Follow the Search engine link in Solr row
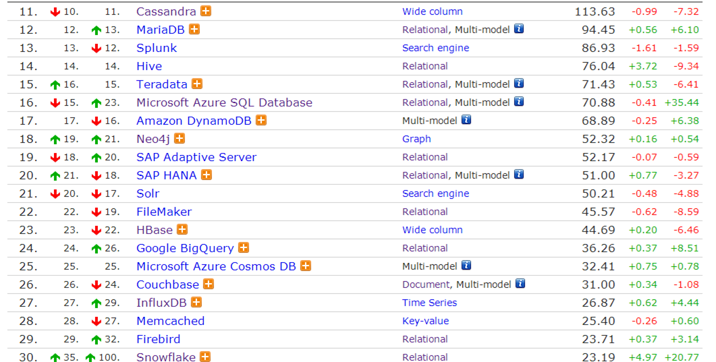 tap(436, 193)
